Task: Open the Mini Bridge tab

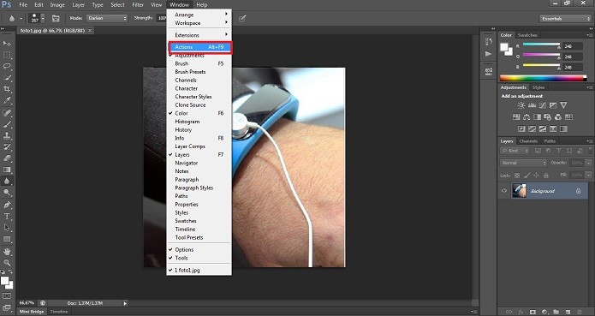Action: pos(32,312)
